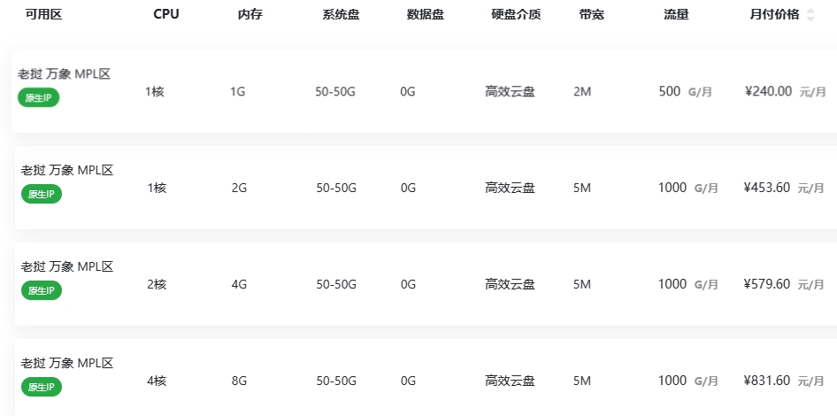The image size is (837, 416).
Task: Click the 500 G/月 traffic value
Action: point(685,91)
